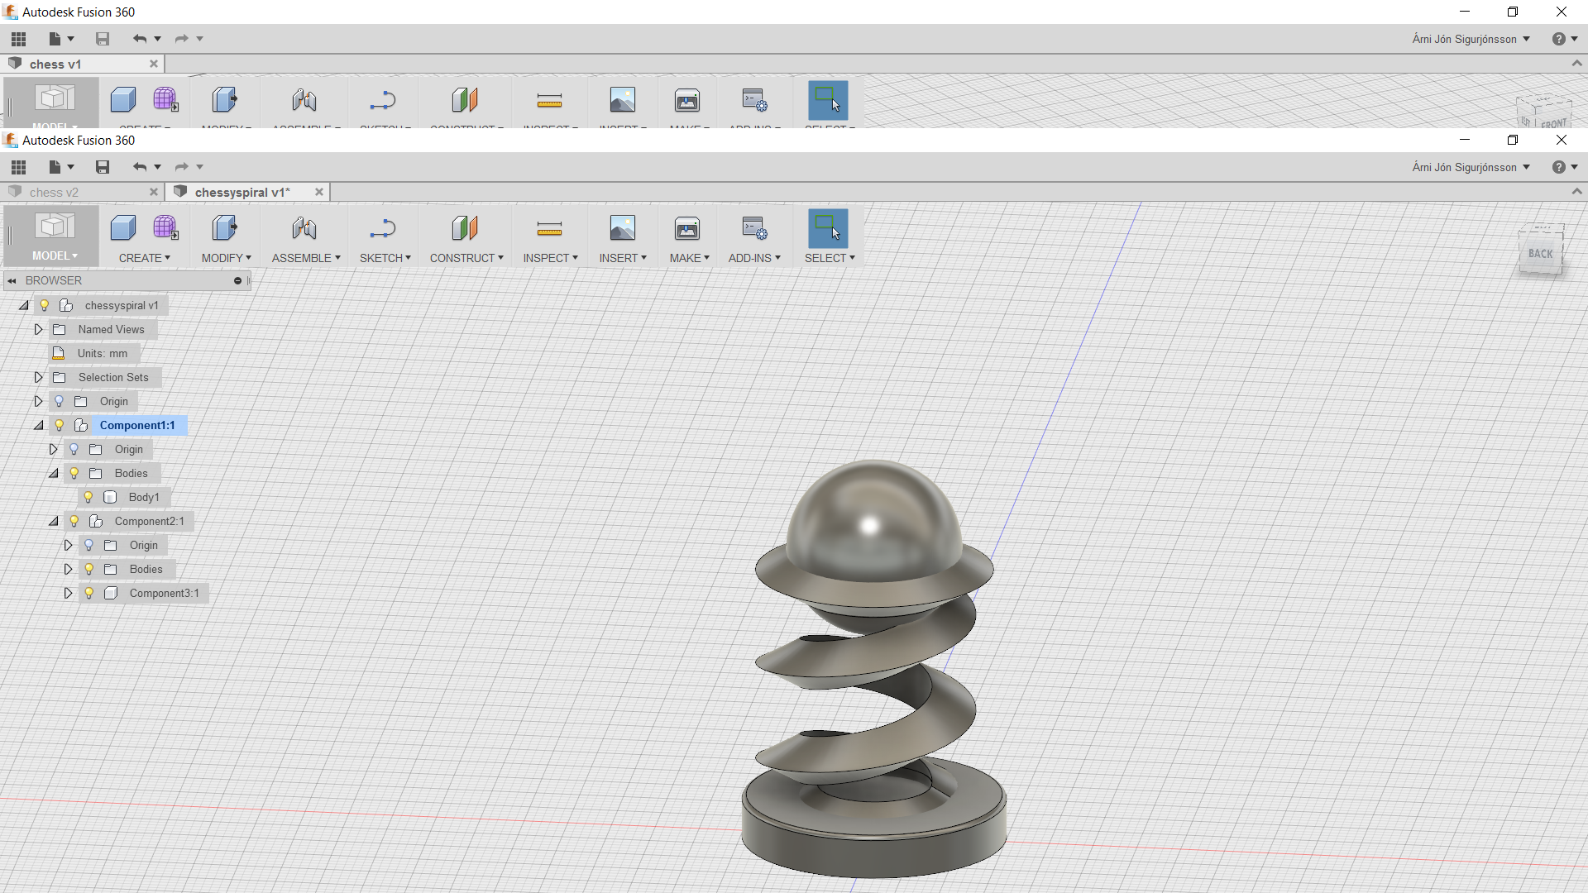
Task: Collapse the chessyspiral v1 root node
Action: pos(23,305)
